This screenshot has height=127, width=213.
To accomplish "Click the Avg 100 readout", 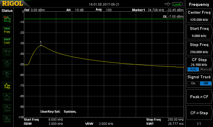I will (104, 10).
